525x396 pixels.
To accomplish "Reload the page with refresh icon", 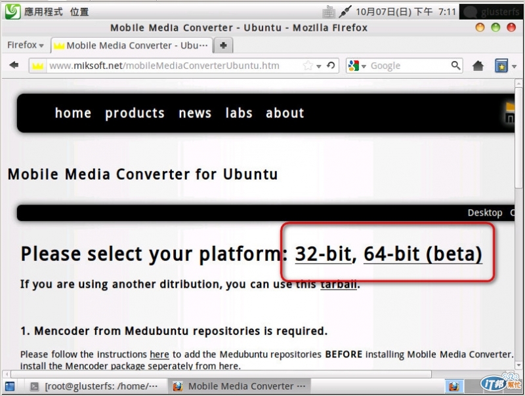I will click(x=331, y=66).
